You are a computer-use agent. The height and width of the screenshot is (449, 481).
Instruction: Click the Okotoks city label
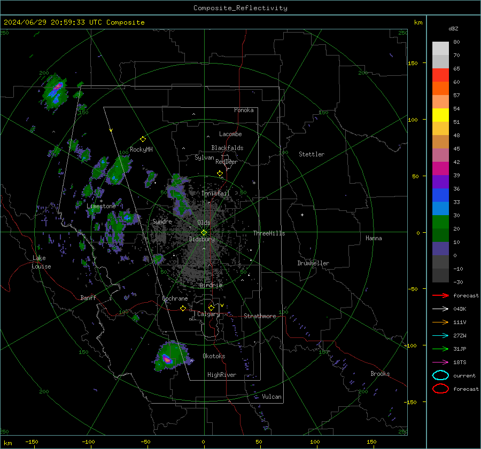tap(214, 356)
